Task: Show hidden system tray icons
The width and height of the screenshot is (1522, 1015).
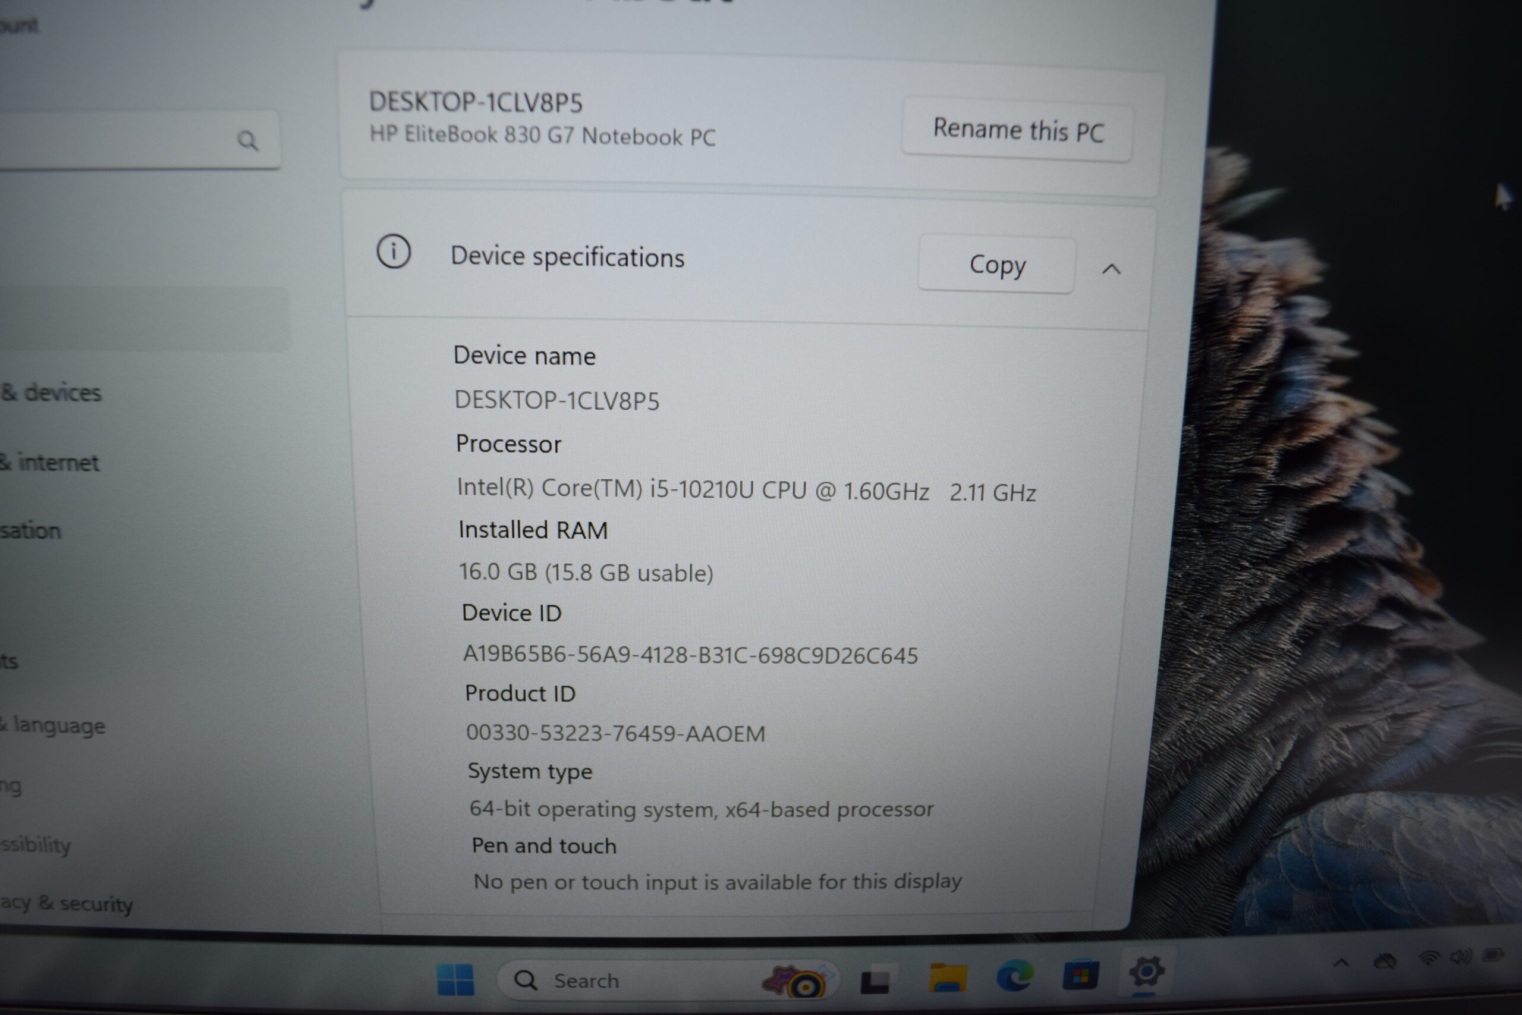Action: coord(1341,963)
